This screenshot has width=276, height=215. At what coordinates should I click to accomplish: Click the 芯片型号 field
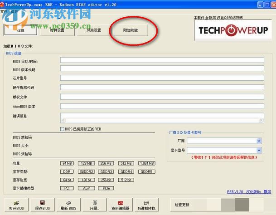[162, 78]
